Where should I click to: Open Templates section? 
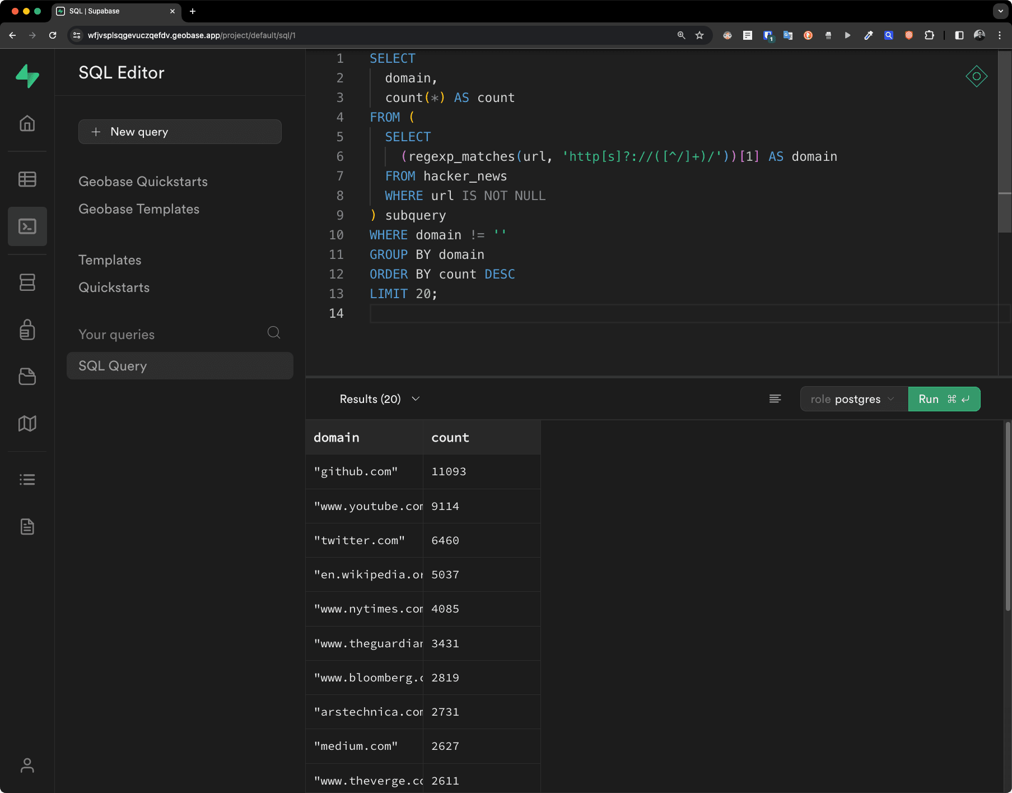110,260
